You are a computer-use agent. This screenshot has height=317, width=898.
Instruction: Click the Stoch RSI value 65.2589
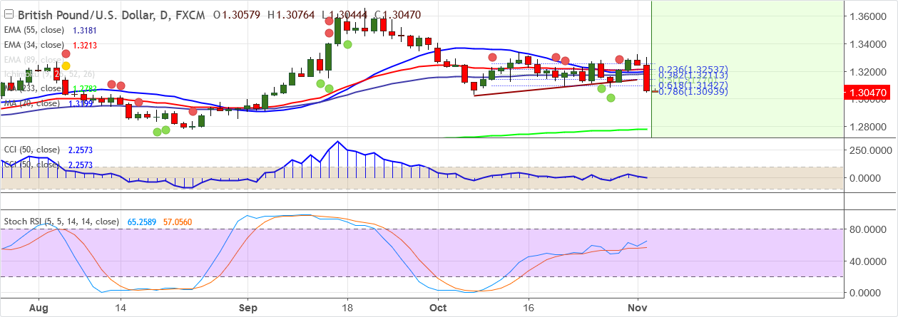tap(142, 222)
